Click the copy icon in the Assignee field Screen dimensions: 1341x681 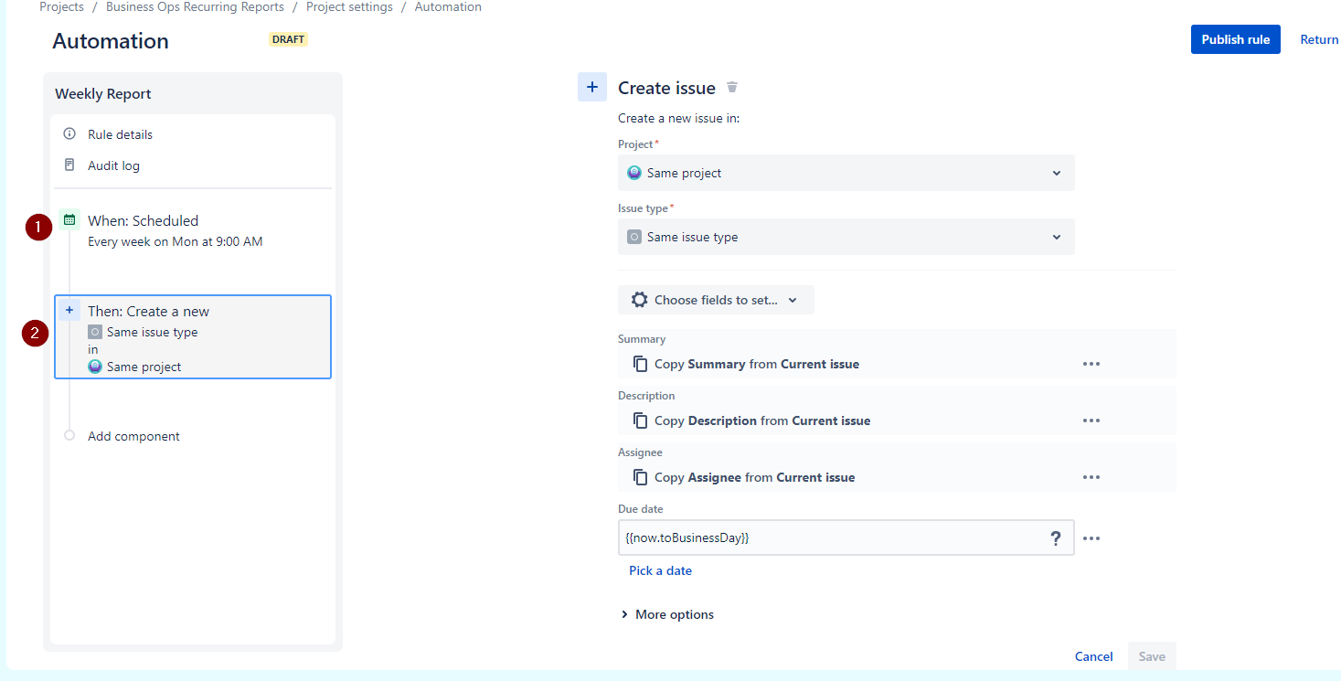coord(640,477)
